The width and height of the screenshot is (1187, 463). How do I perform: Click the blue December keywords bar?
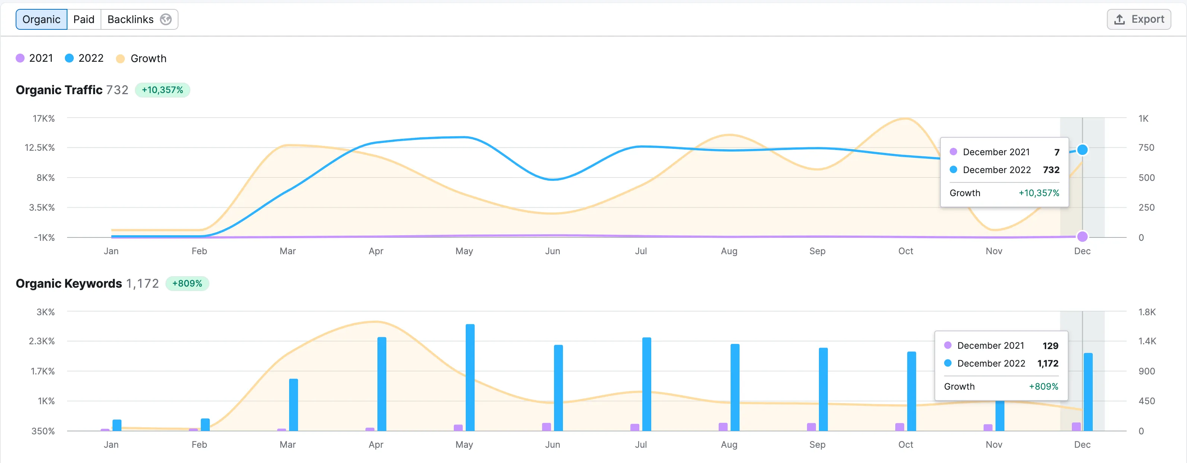pos(1088,392)
